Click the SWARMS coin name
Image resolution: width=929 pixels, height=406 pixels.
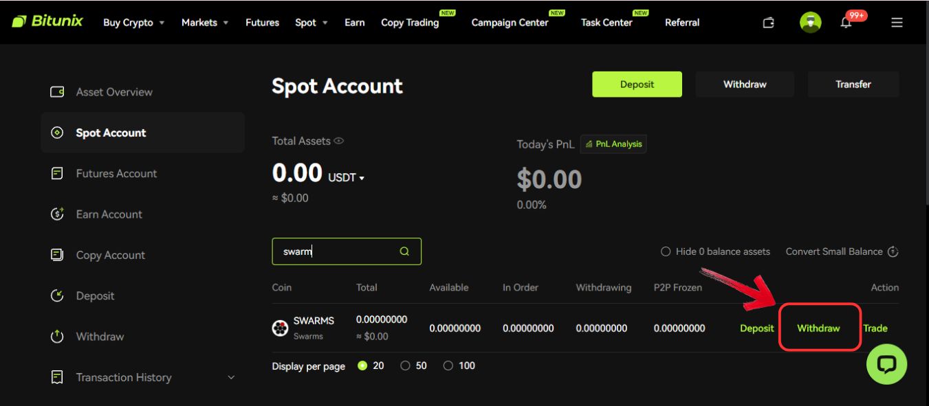point(314,321)
